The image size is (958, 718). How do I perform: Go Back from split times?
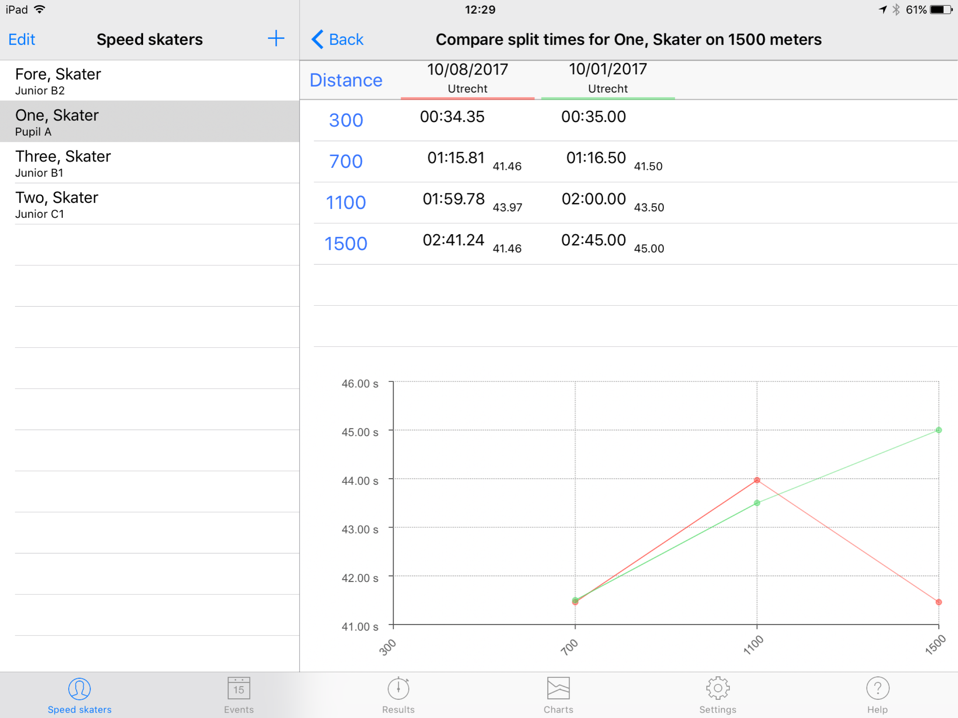coord(337,39)
